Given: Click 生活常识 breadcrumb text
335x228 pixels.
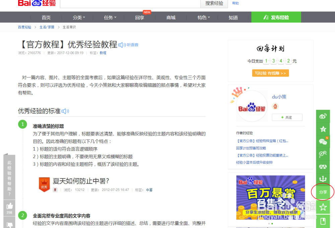Looking at the screenshot, I should click(x=69, y=27).
